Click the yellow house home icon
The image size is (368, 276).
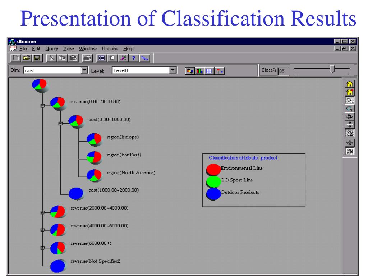click(x=350, y=84)
